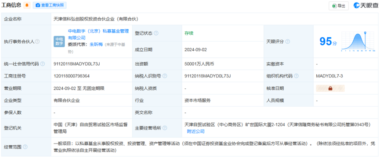Image resolution: width=380 pixels, height=158 pixels.
Task: Click the orange bell alert icon
Action: pos(27,5)
